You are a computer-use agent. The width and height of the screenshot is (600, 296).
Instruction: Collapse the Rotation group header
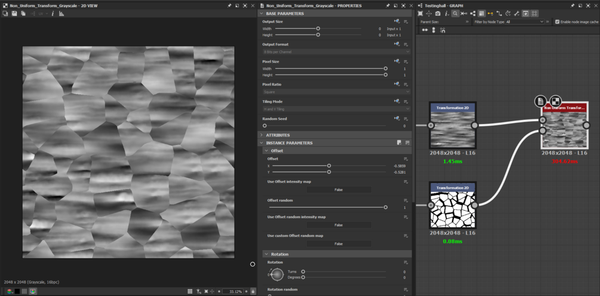point(267,254)
